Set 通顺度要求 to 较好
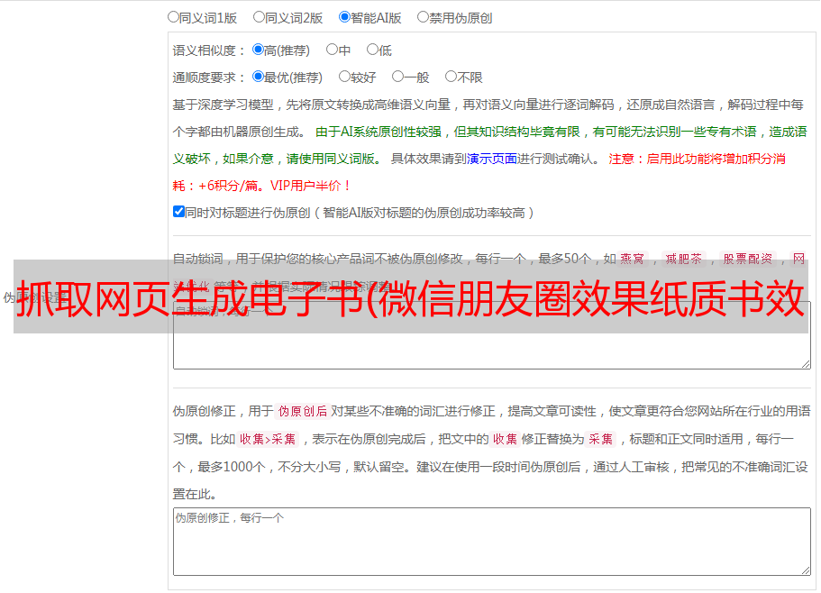Image resolution: width=821 pixels, height=593 pixels. coord(344,77)
